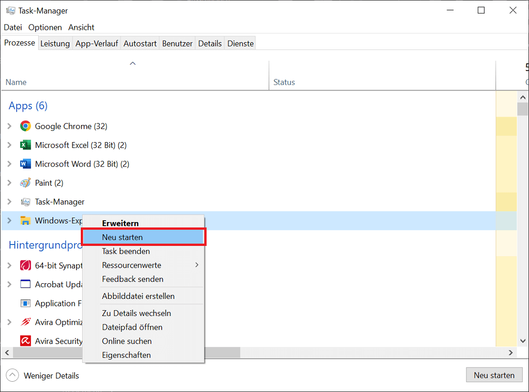The image size is (529, 392).
Task: Click the Windows-Explorer folder icon
Action: coord(25,220)
